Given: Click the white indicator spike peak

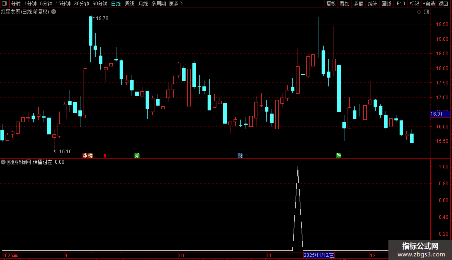Looking at the screenshot, I should [x=298, y=167].
